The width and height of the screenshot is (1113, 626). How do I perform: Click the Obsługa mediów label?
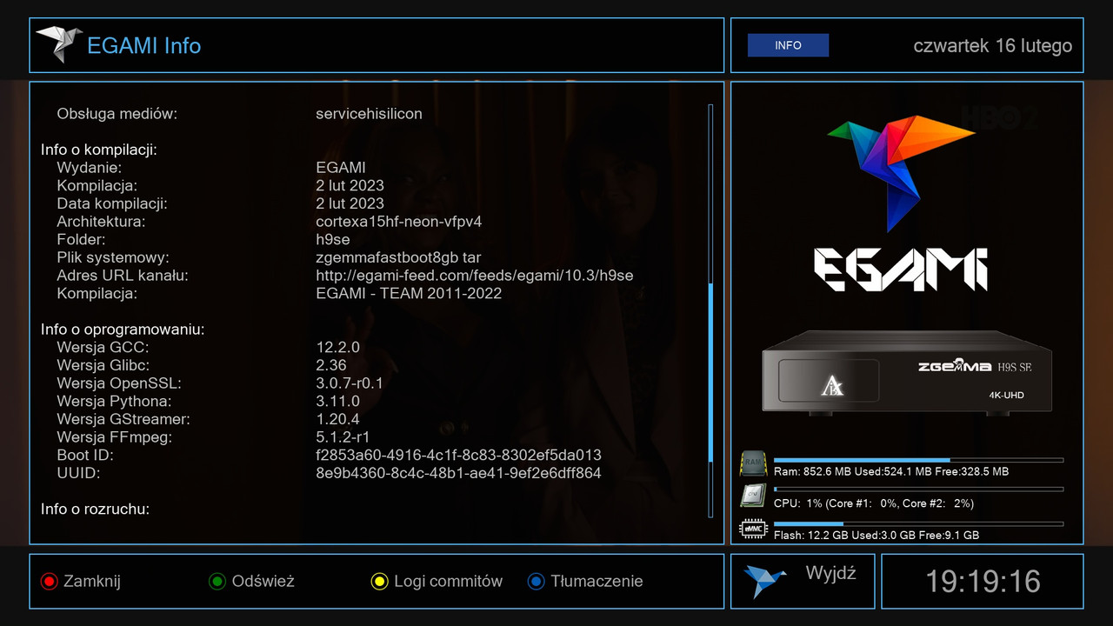pos(117,114)
